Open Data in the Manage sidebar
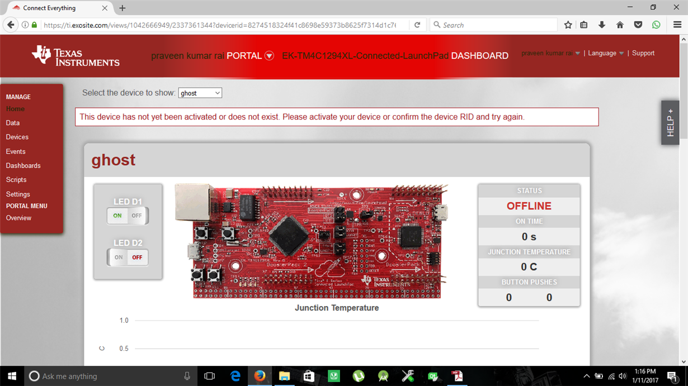This screenshot has height=386, width=688. click(13, 123)
